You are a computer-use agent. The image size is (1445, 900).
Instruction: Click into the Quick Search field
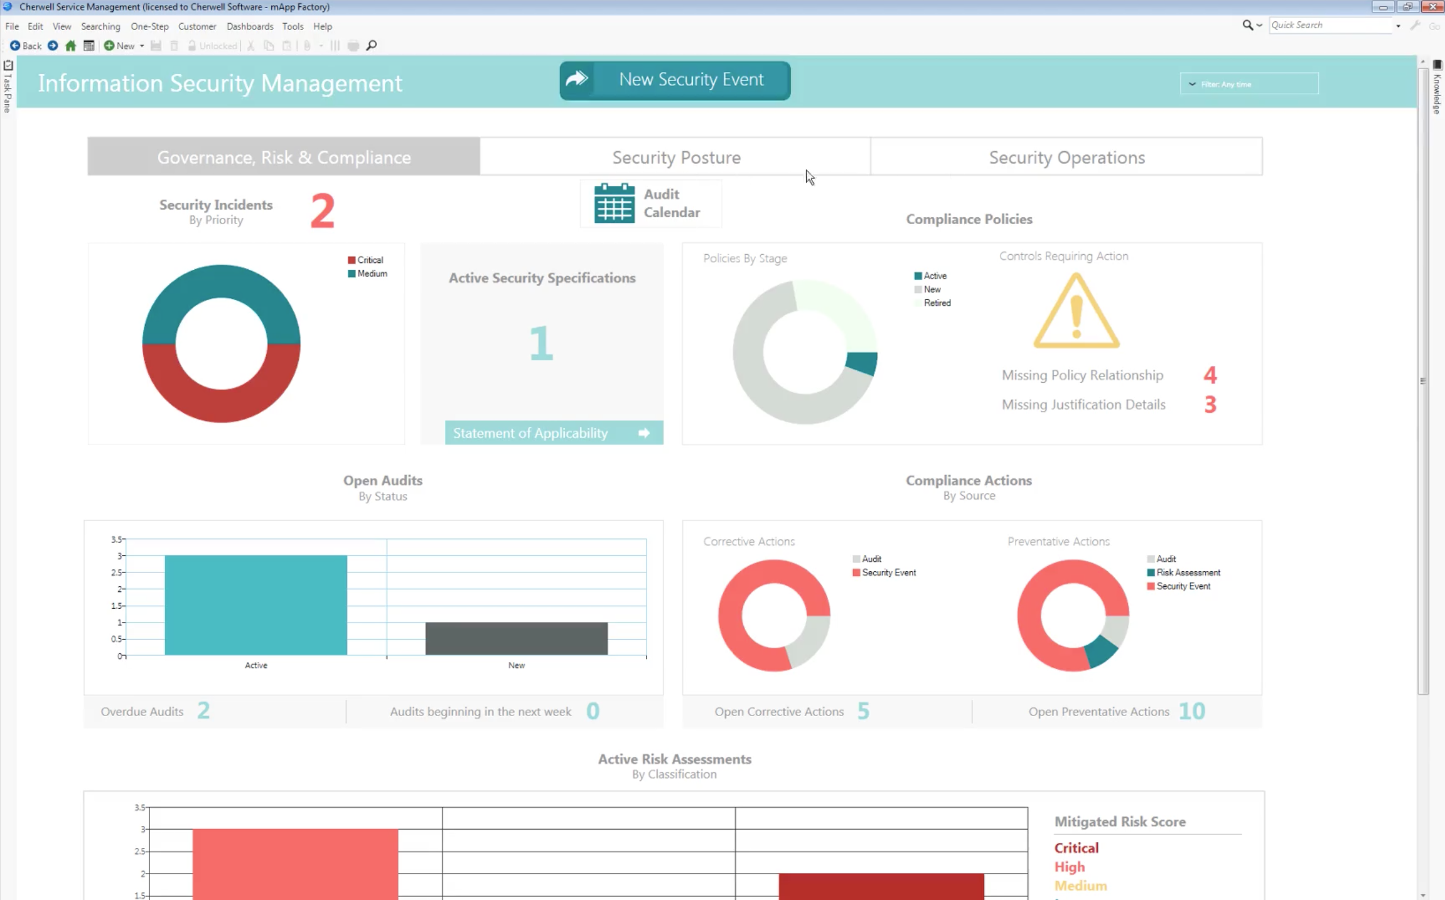(1330, 25)
